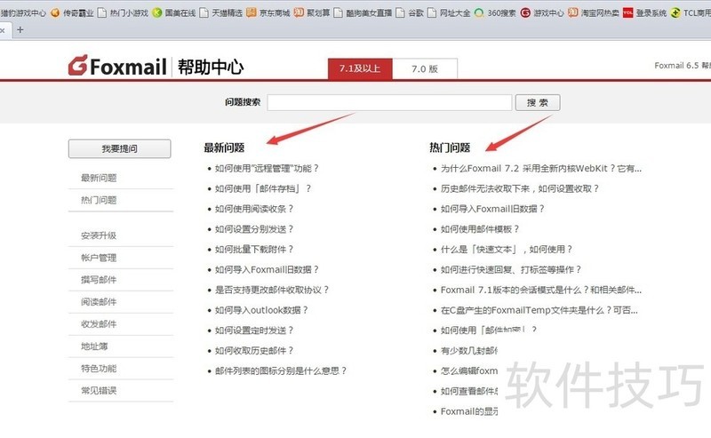Open the 网址大全 bookmark
Viewport: 711px width, 438px height.
click(450, 12)
